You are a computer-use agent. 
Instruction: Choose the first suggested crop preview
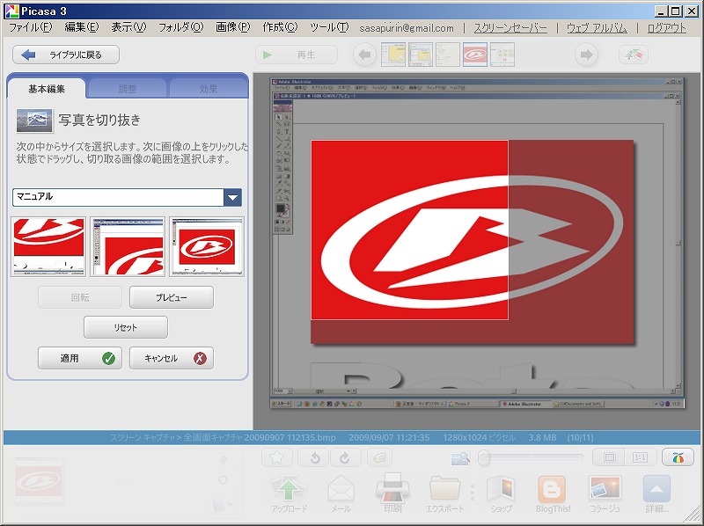point(48,246)
